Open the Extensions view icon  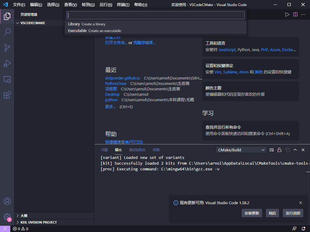point(7,95)
